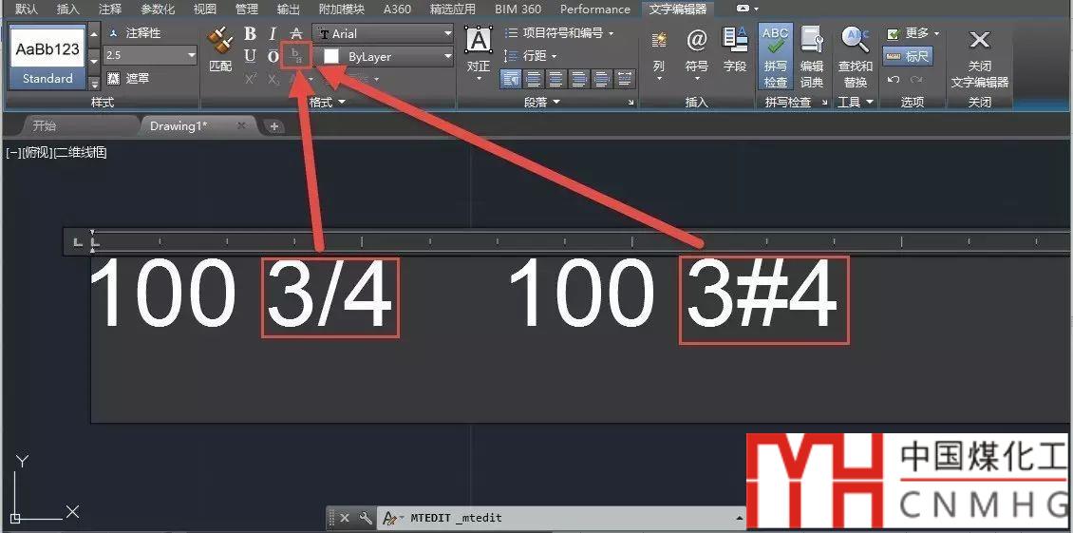Click the white color swatch beside ByLayer

point(331,57)
